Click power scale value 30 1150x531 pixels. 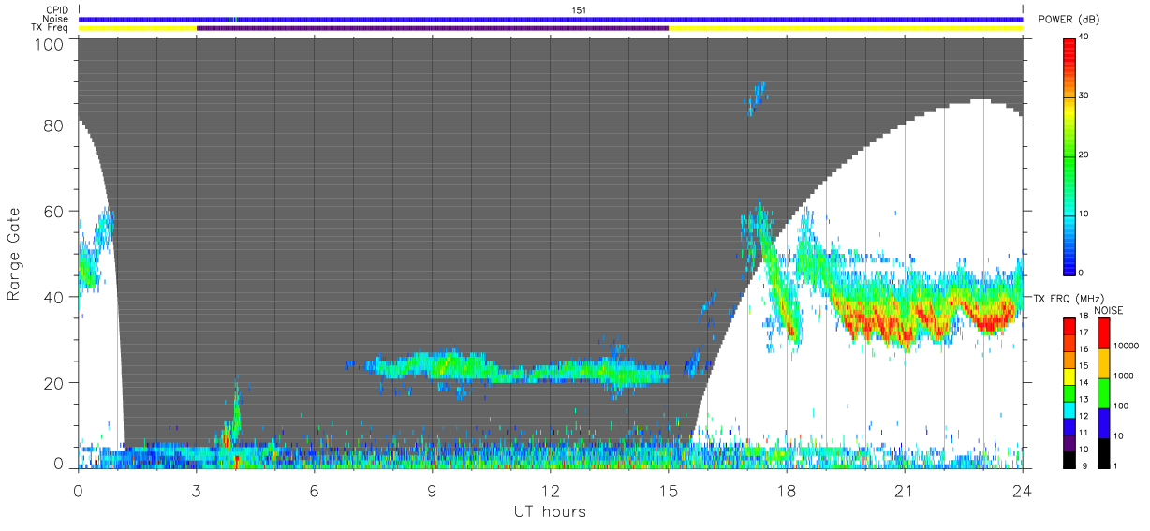(x=1084, y=96)
